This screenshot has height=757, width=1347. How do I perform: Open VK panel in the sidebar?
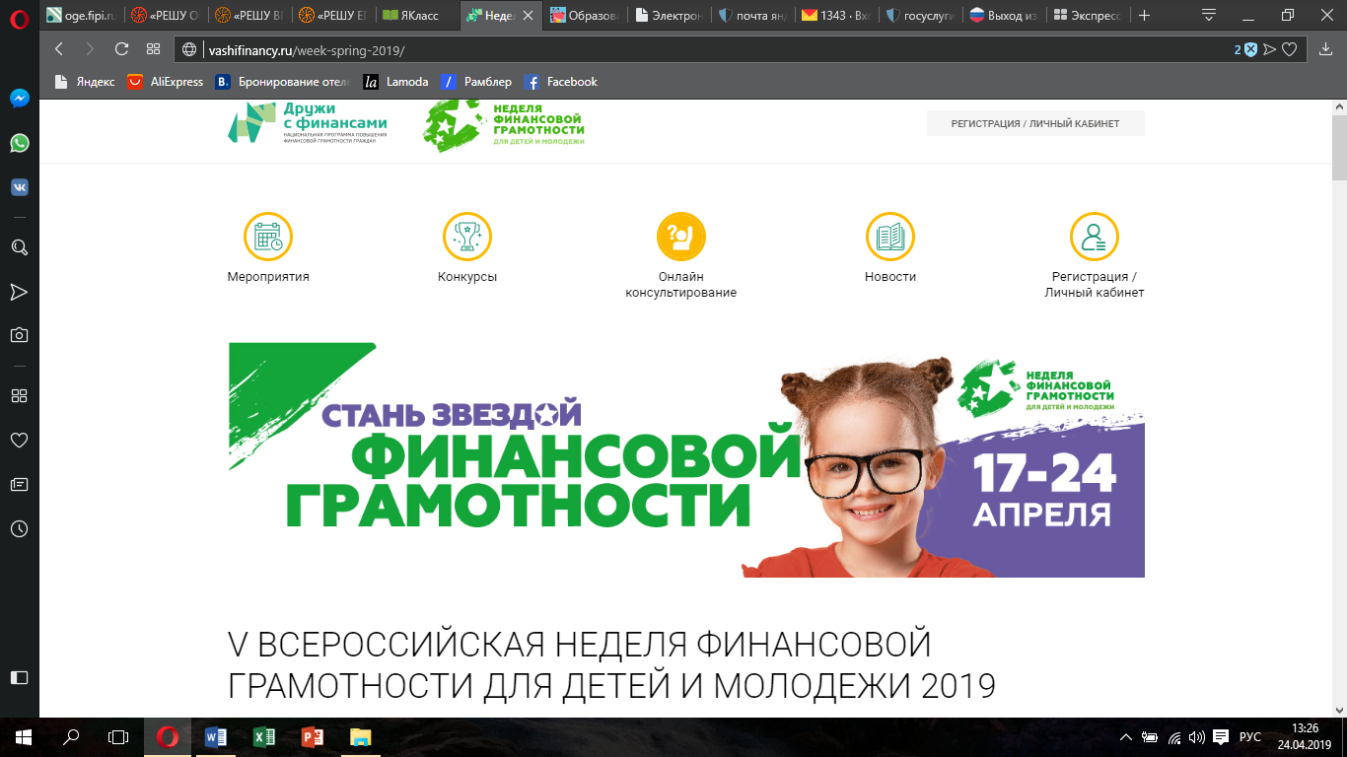tap(19, 187)
